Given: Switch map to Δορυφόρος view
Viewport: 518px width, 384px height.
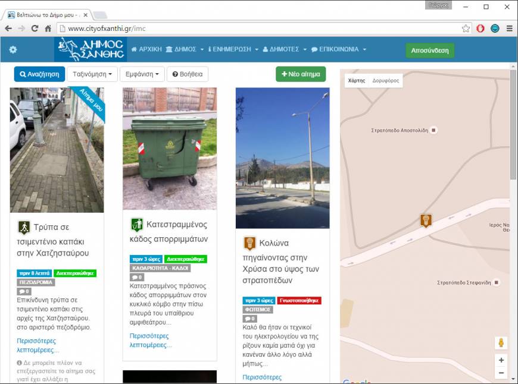Looking at the screenshot, I should click(386, 80).
